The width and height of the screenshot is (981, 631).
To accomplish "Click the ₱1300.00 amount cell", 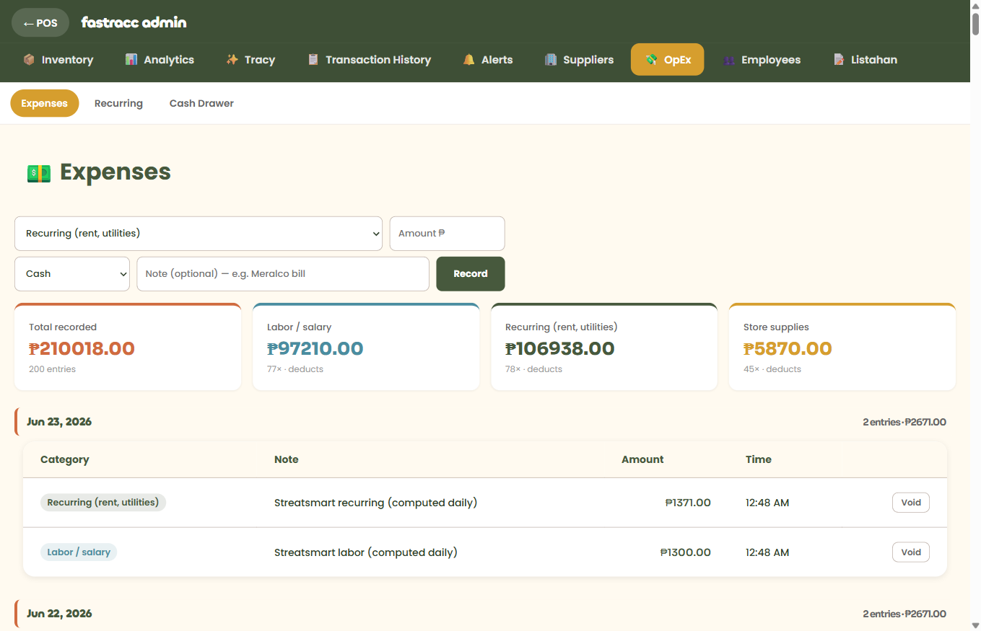I will click(686, 552).
